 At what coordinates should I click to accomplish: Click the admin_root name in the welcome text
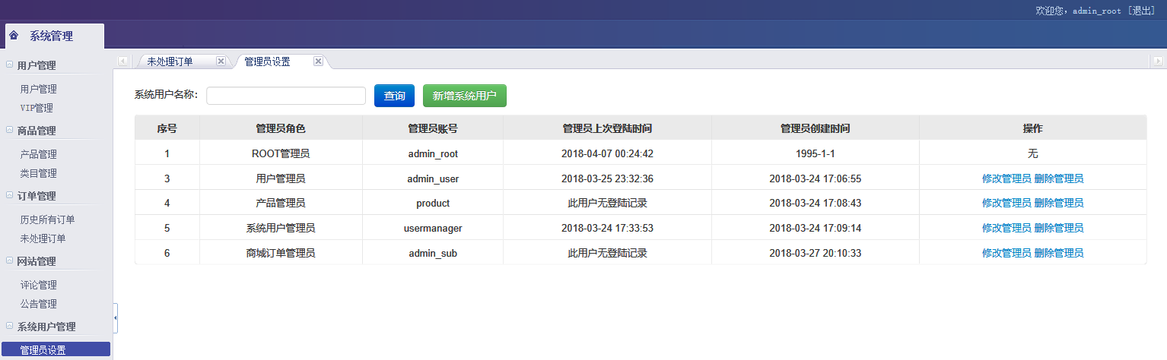1097,11
